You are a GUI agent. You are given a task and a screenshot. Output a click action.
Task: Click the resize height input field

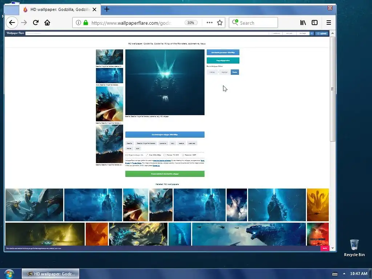pyautogui.click(x=225, y=72)
